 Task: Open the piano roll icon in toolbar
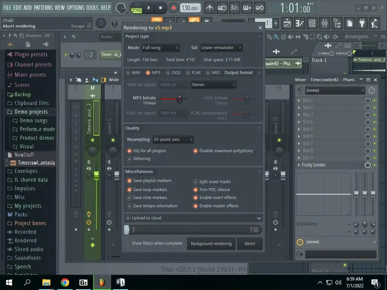coord(300,23)
